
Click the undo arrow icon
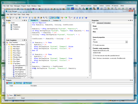[24, 18]
